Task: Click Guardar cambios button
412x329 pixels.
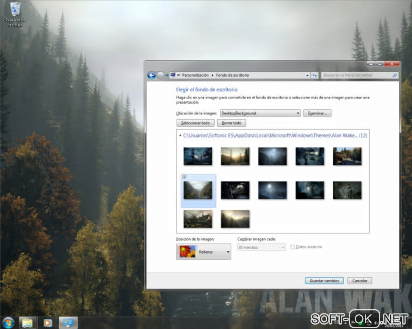Action: (x=324, y=280)
